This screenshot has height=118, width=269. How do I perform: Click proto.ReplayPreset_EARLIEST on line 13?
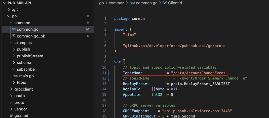tap(200, 84)
